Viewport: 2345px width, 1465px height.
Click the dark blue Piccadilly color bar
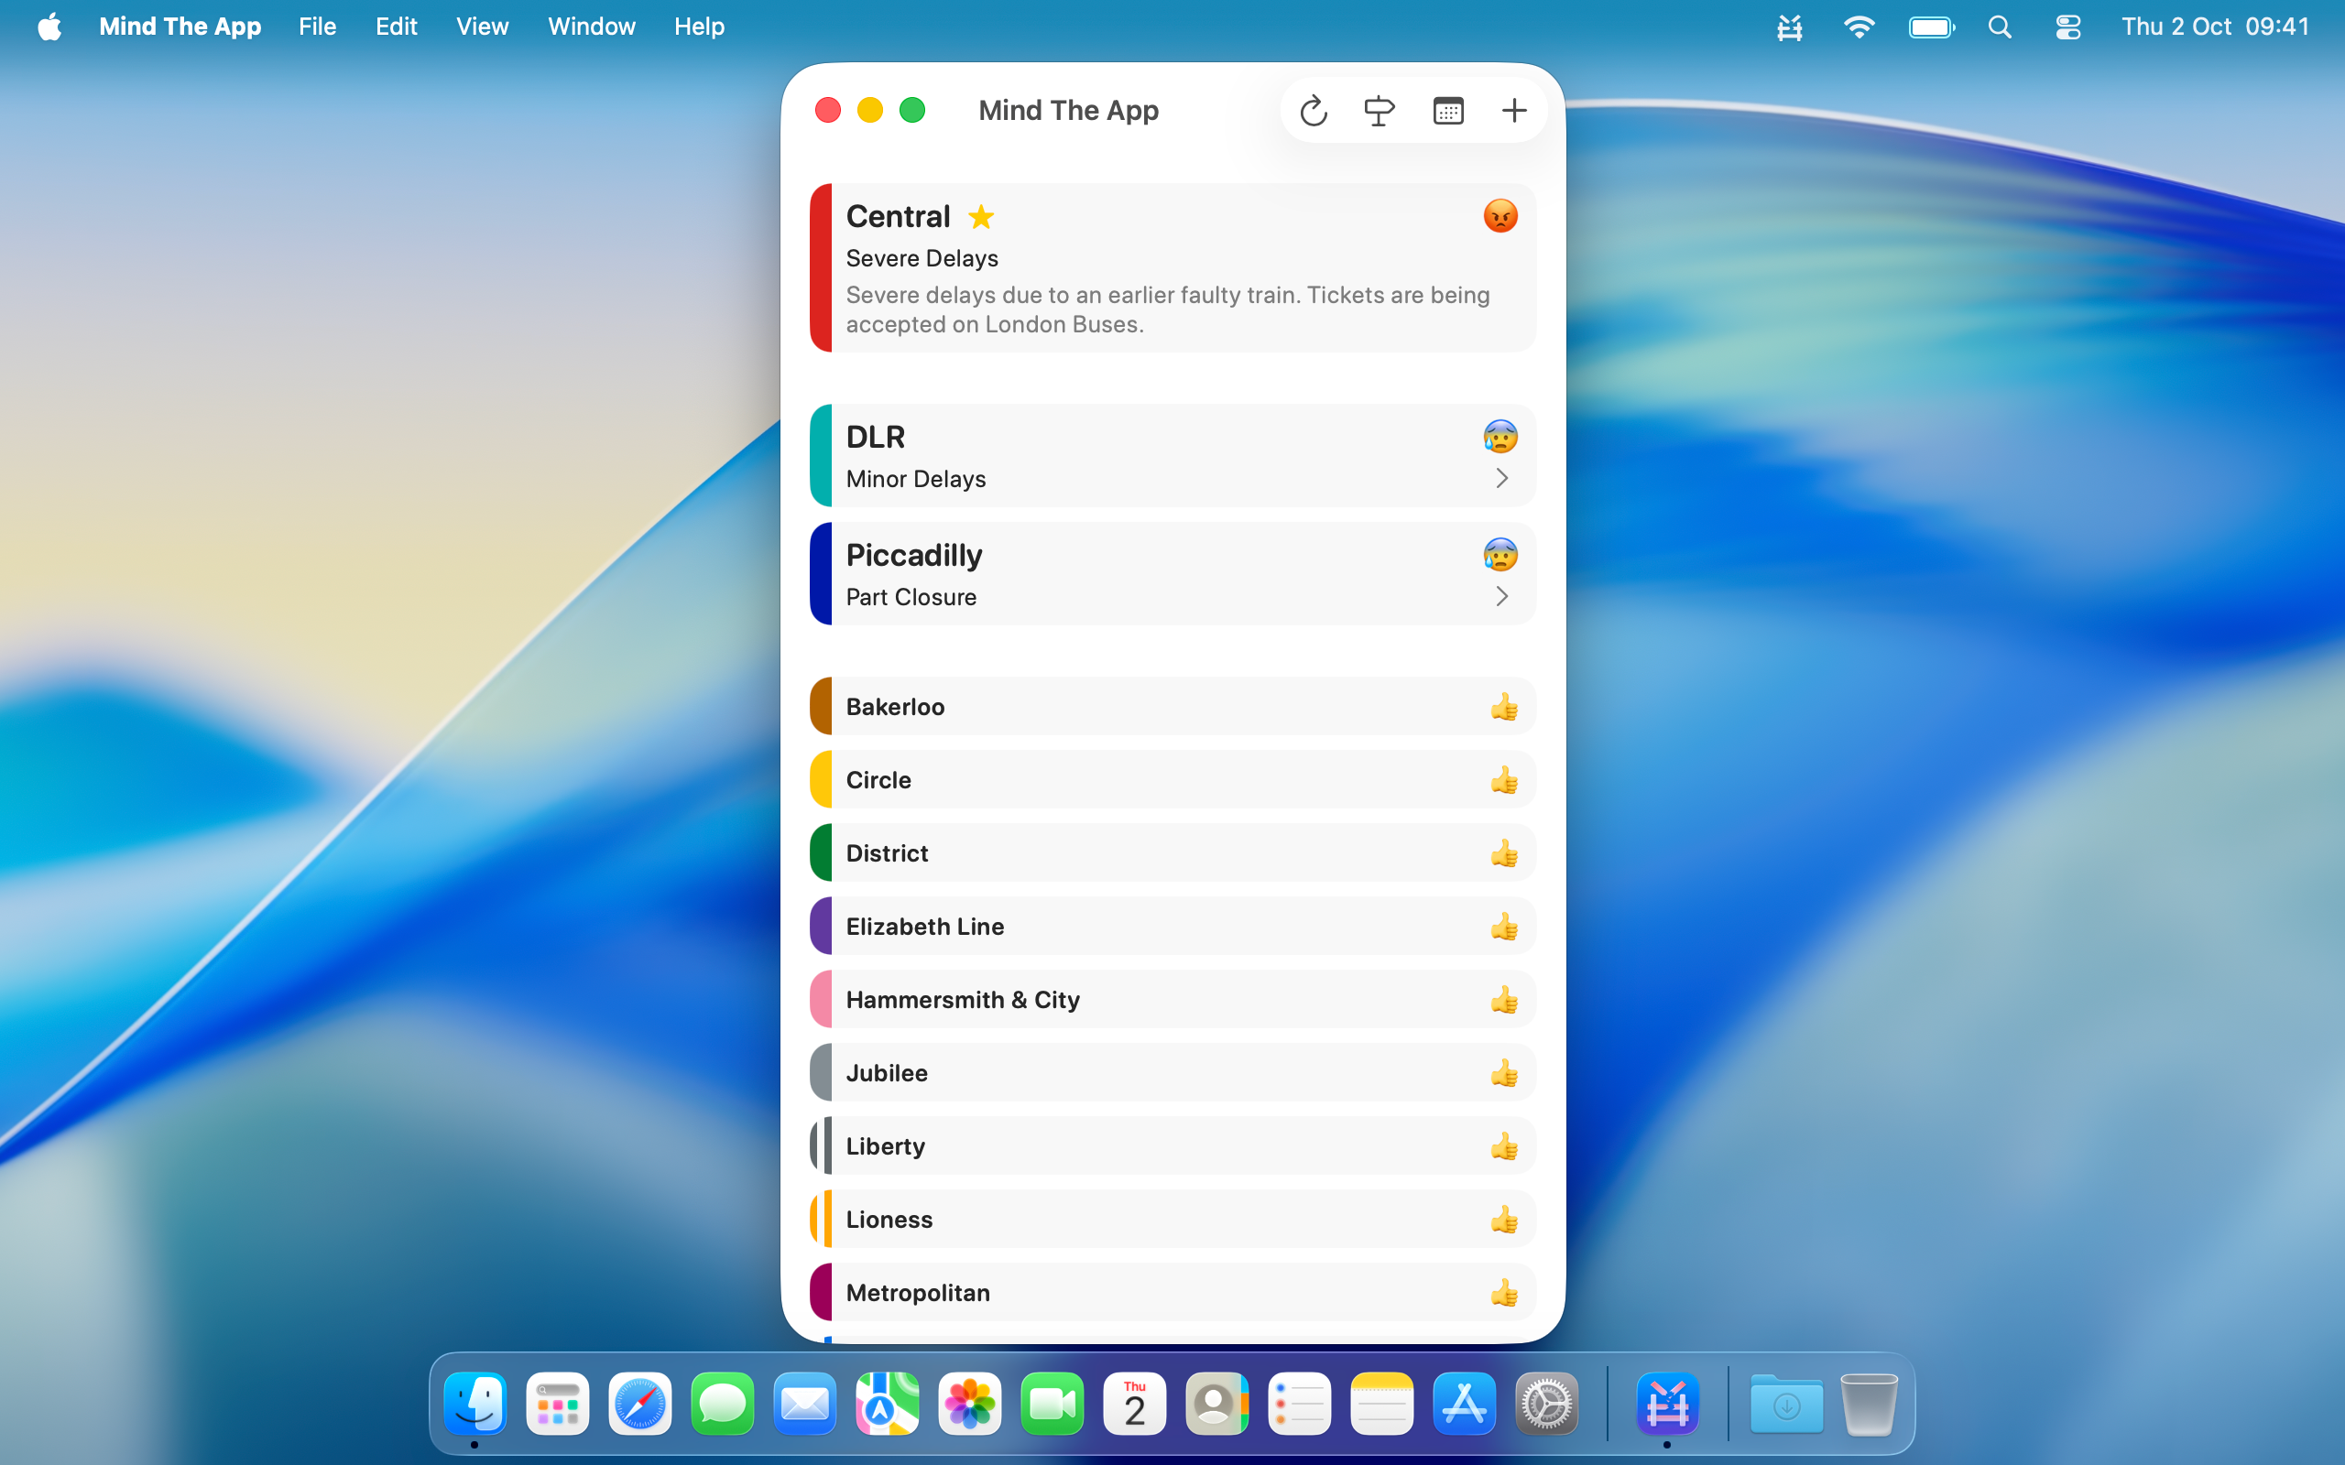[x=821, y=573]
